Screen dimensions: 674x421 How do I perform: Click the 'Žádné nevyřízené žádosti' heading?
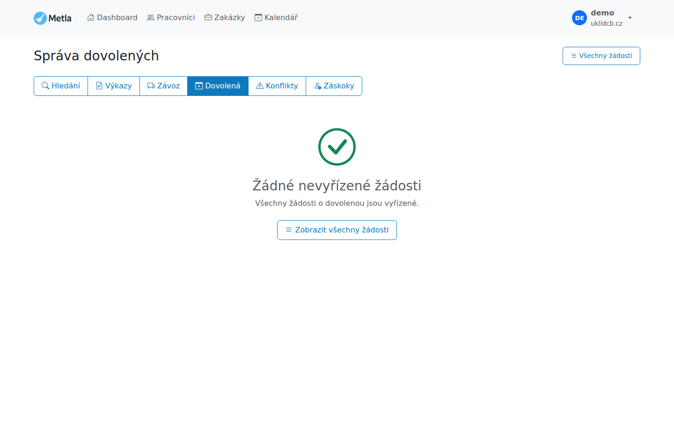[337, 186]
